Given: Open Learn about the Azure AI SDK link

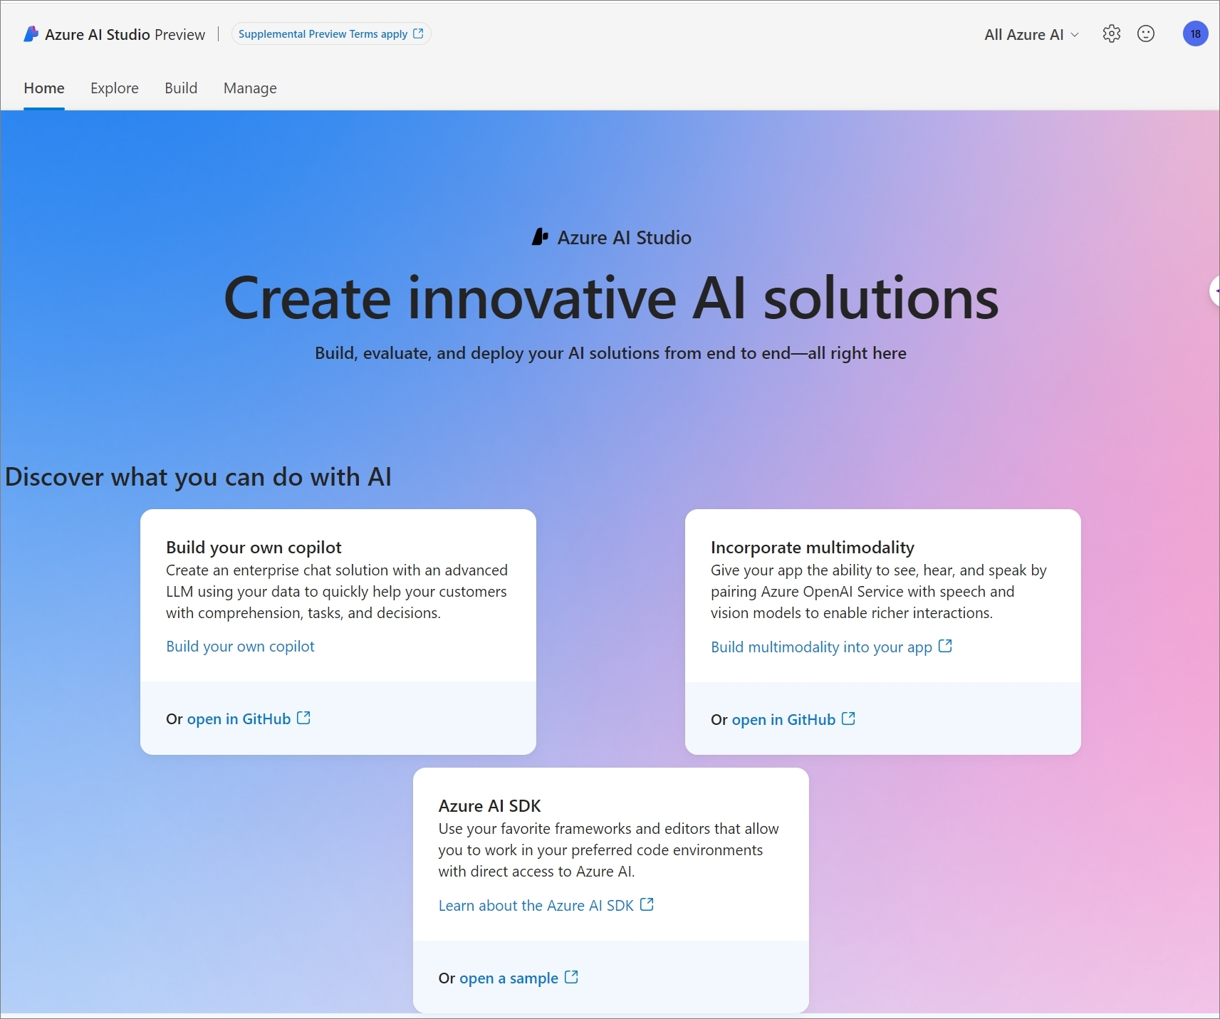Looking at the screenshot, I should click(536, 906).
